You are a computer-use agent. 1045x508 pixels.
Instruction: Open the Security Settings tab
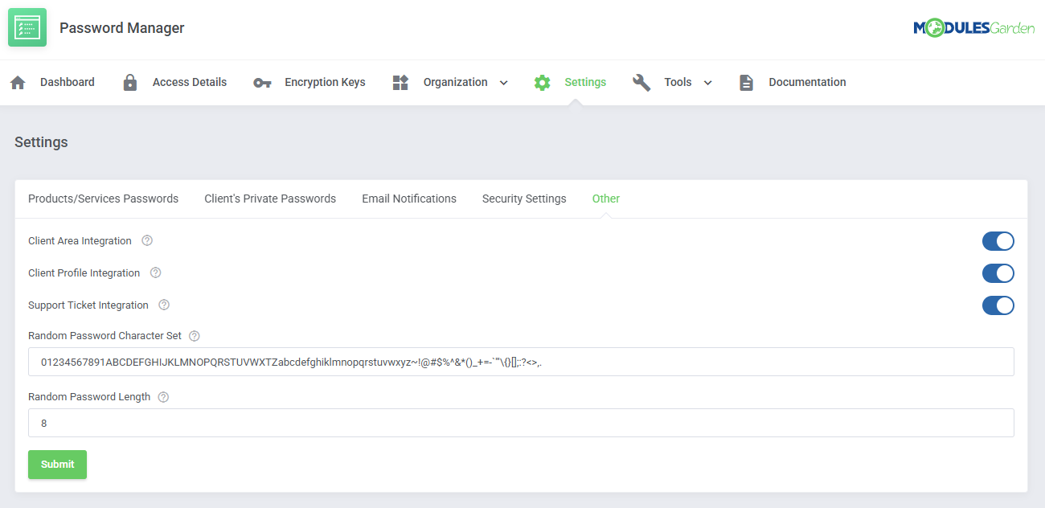pos(524,199)
